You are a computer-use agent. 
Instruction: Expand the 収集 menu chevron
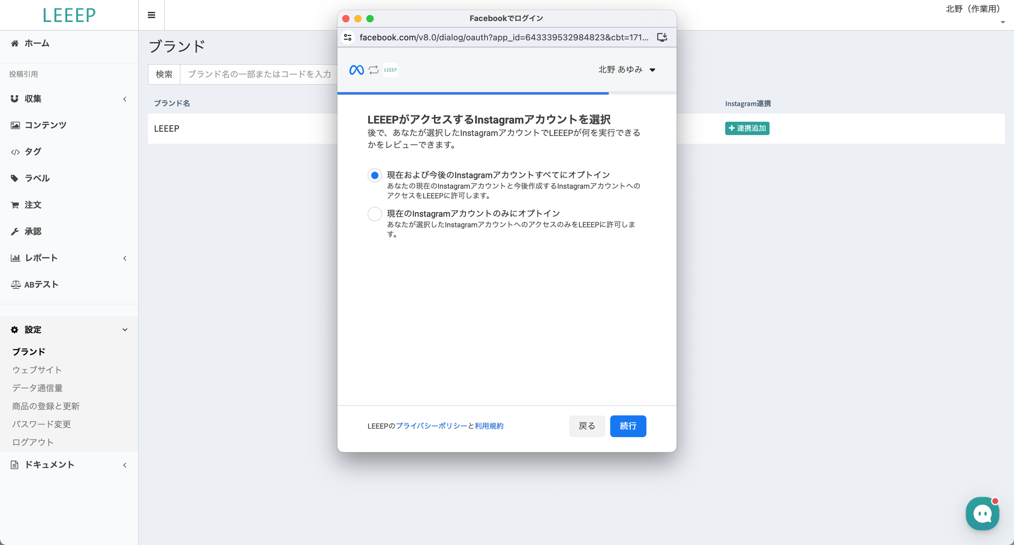pos(125,99)
